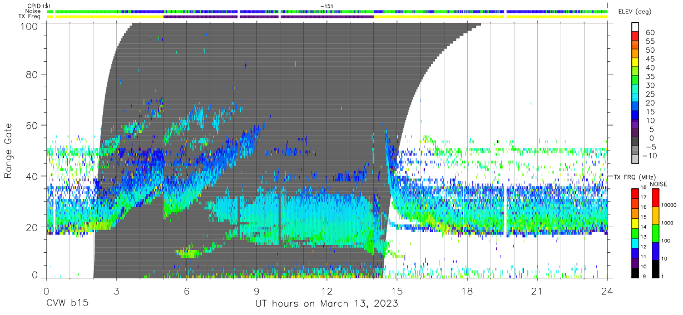Click the 'TX FRQ (MHz)' legend title
Viewport: 683px width, 315px height.
(x=635, y=177)
